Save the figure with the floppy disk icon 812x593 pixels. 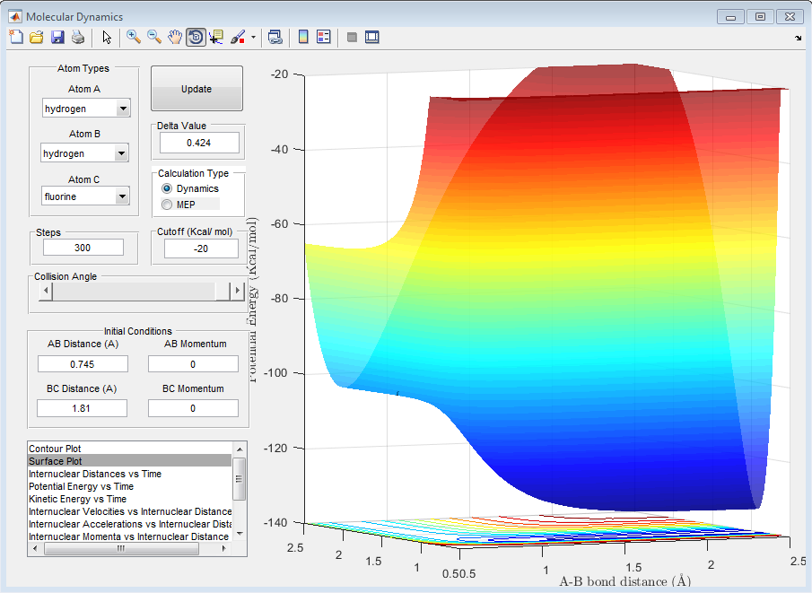(x=57, y=38)
